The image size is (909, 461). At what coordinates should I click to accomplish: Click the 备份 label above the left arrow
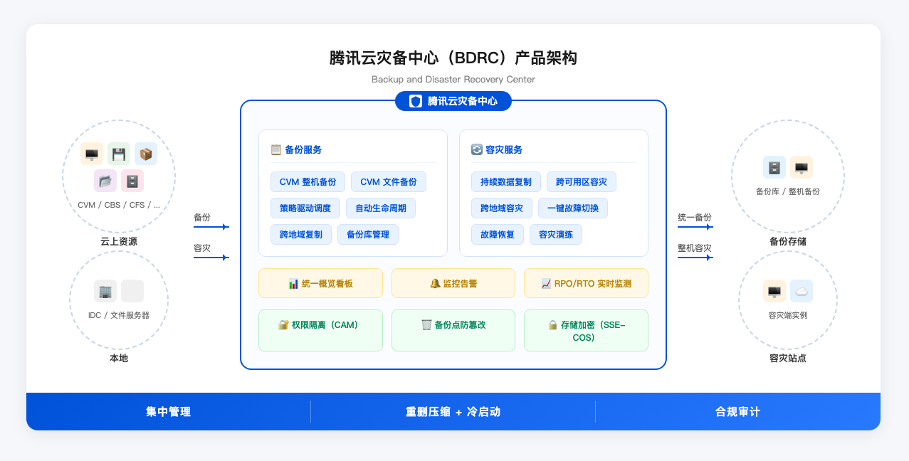coord(202,217)
